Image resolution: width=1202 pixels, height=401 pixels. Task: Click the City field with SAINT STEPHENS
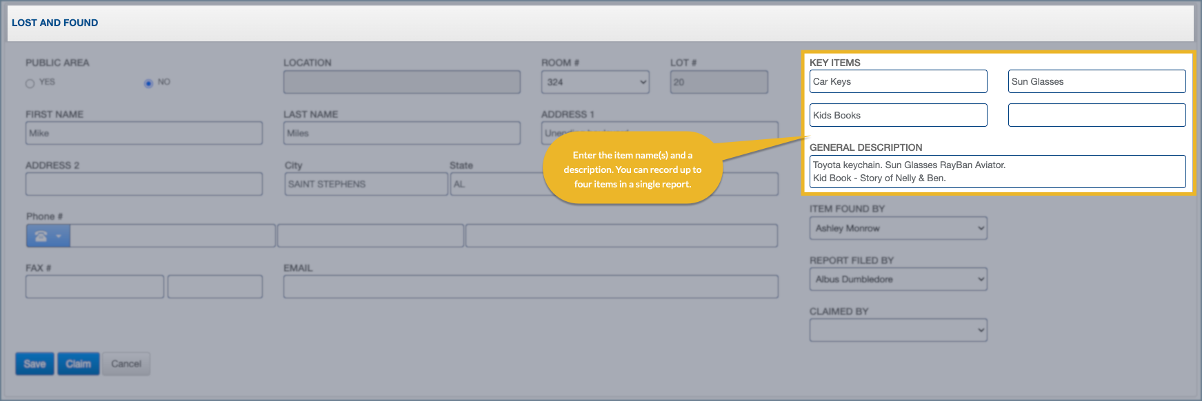pyautogui.click(x=365, y=184)
